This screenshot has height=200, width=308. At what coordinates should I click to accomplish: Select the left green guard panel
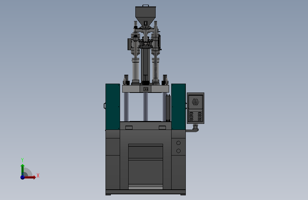(x=113, y=107)
